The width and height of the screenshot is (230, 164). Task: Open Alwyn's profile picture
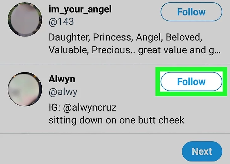pyautogui.click(x=25, y=89)
